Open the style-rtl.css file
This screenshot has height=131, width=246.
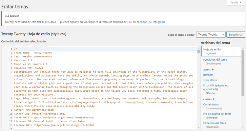click(x=210, y=80)
